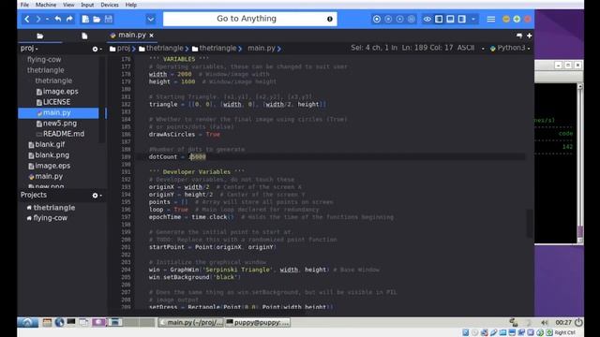The width and height of the screenshot is (600, 337).
Task: Expand the toolbar overflow chevron before Go to Anything
Action: click(150, 19)
